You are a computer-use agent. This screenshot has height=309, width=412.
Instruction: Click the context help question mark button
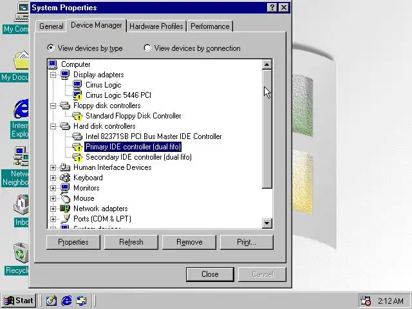pyautogui.click(x=272, y=7)
